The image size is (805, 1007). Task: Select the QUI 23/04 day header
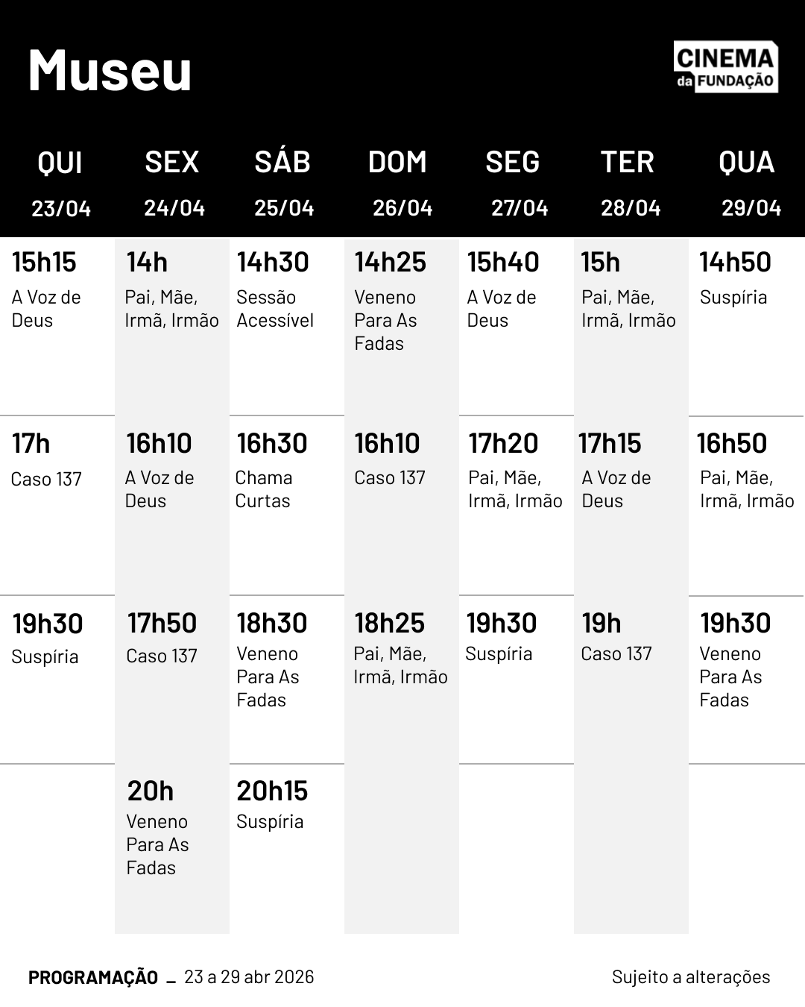(x=60, y=183)
